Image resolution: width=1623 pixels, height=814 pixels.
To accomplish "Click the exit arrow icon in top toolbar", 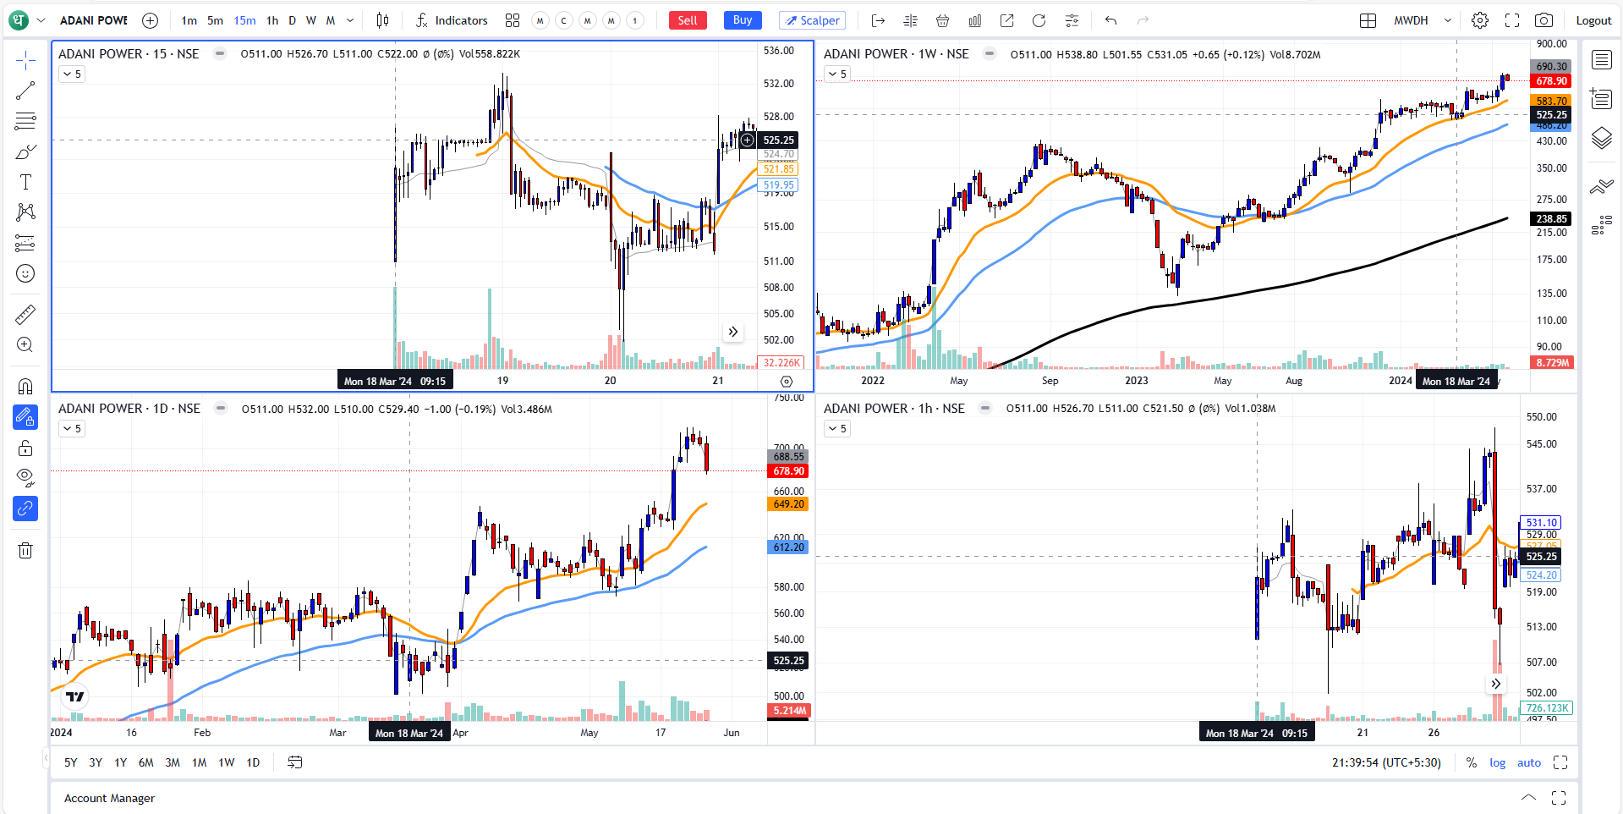I will pyautogui.click(x=878, y=20).
